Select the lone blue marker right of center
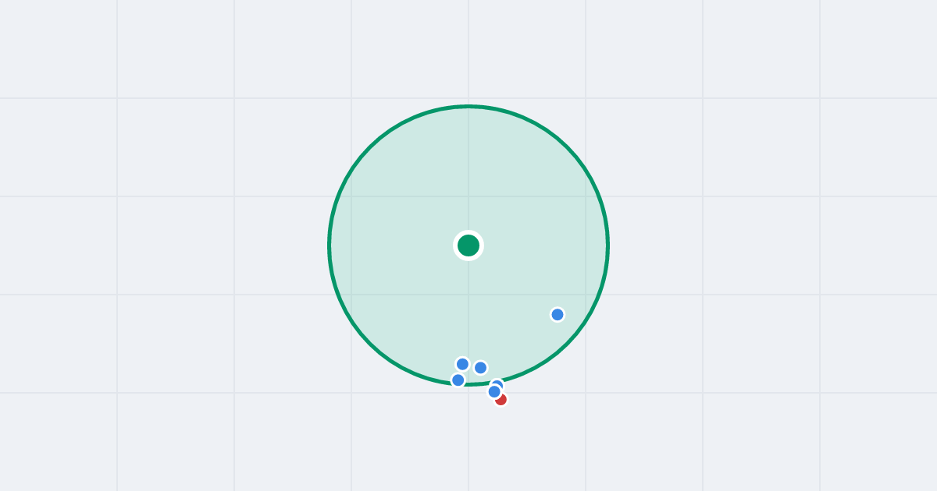937x491 pixels. pyautogui.click(x=558, y=315)
